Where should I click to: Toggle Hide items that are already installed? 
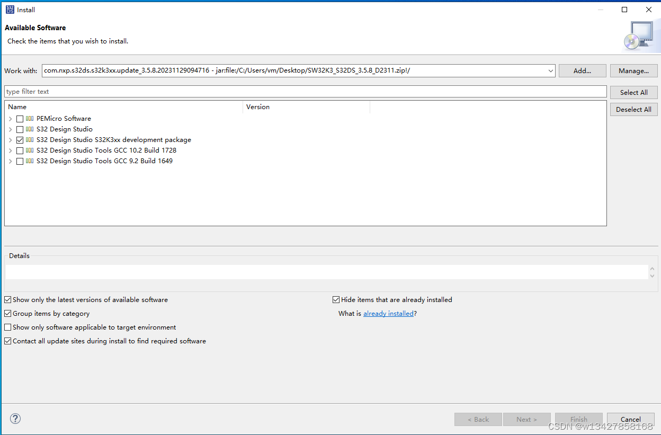[x=336, y=300]
